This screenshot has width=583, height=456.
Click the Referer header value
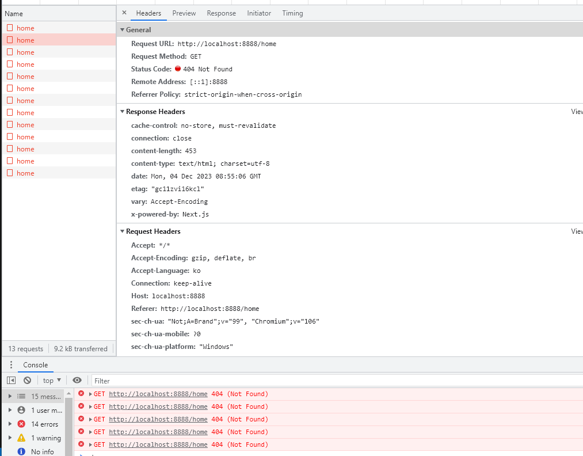pyautogui.click(x=209, y=309)
